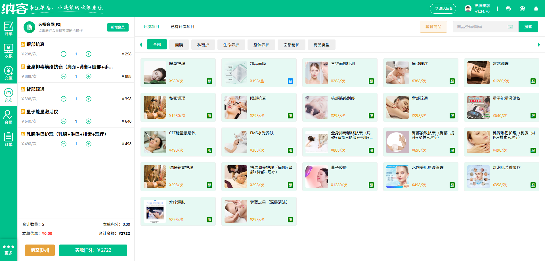
Task: Open the customer service headset icon
Action: 508,9
